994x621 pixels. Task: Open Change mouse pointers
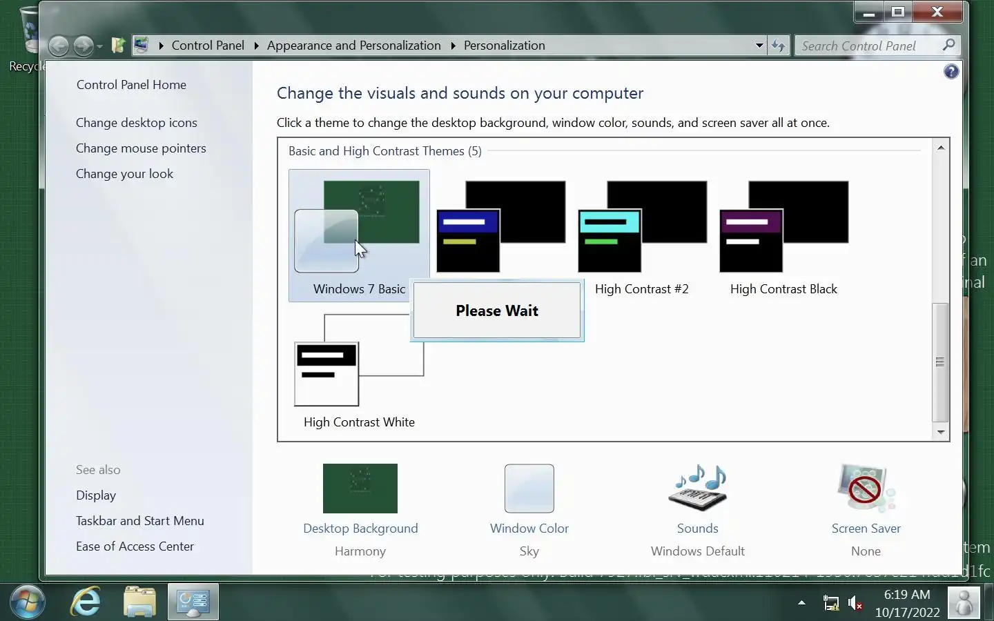pyautogui.click(x=141, y=148)
